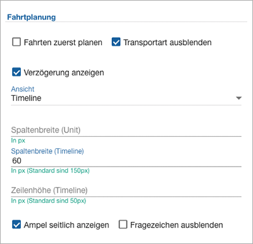
Task: Open the Ansicht dropdown arrow
Action: (x=238, y=98)
